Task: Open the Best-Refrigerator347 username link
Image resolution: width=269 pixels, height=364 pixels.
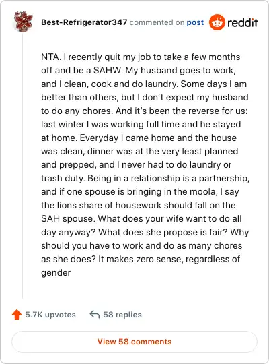Action: [84, 22]
